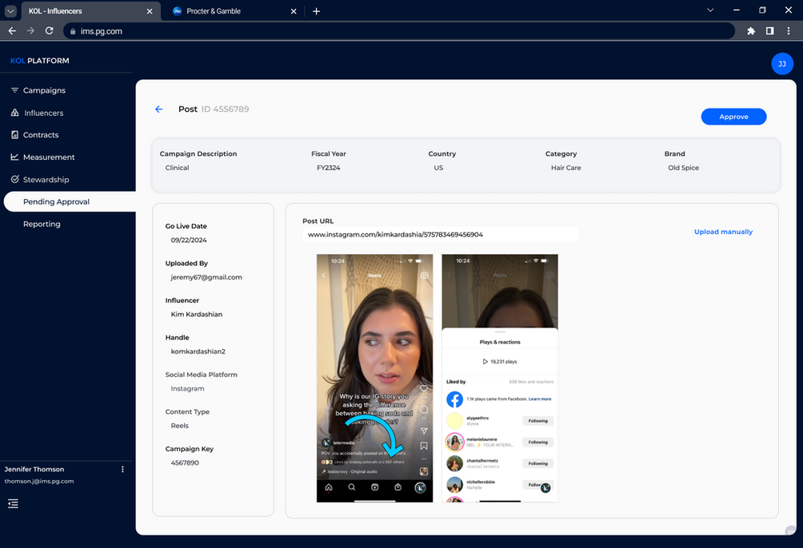Open the three-dot menu beside Jennifer Thomson
This screenshot has height=548, width=803.
tap(122, 470)
